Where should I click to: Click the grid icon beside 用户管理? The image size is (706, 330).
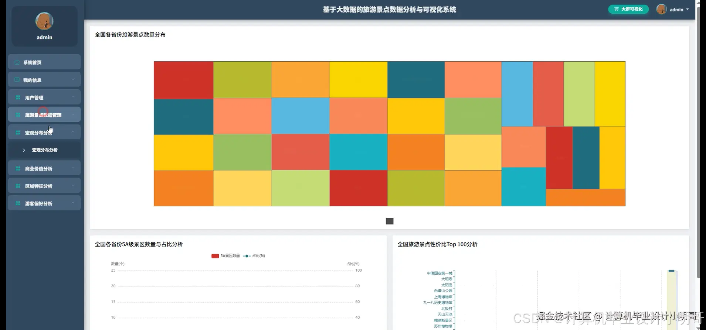[x=18, y=97]
